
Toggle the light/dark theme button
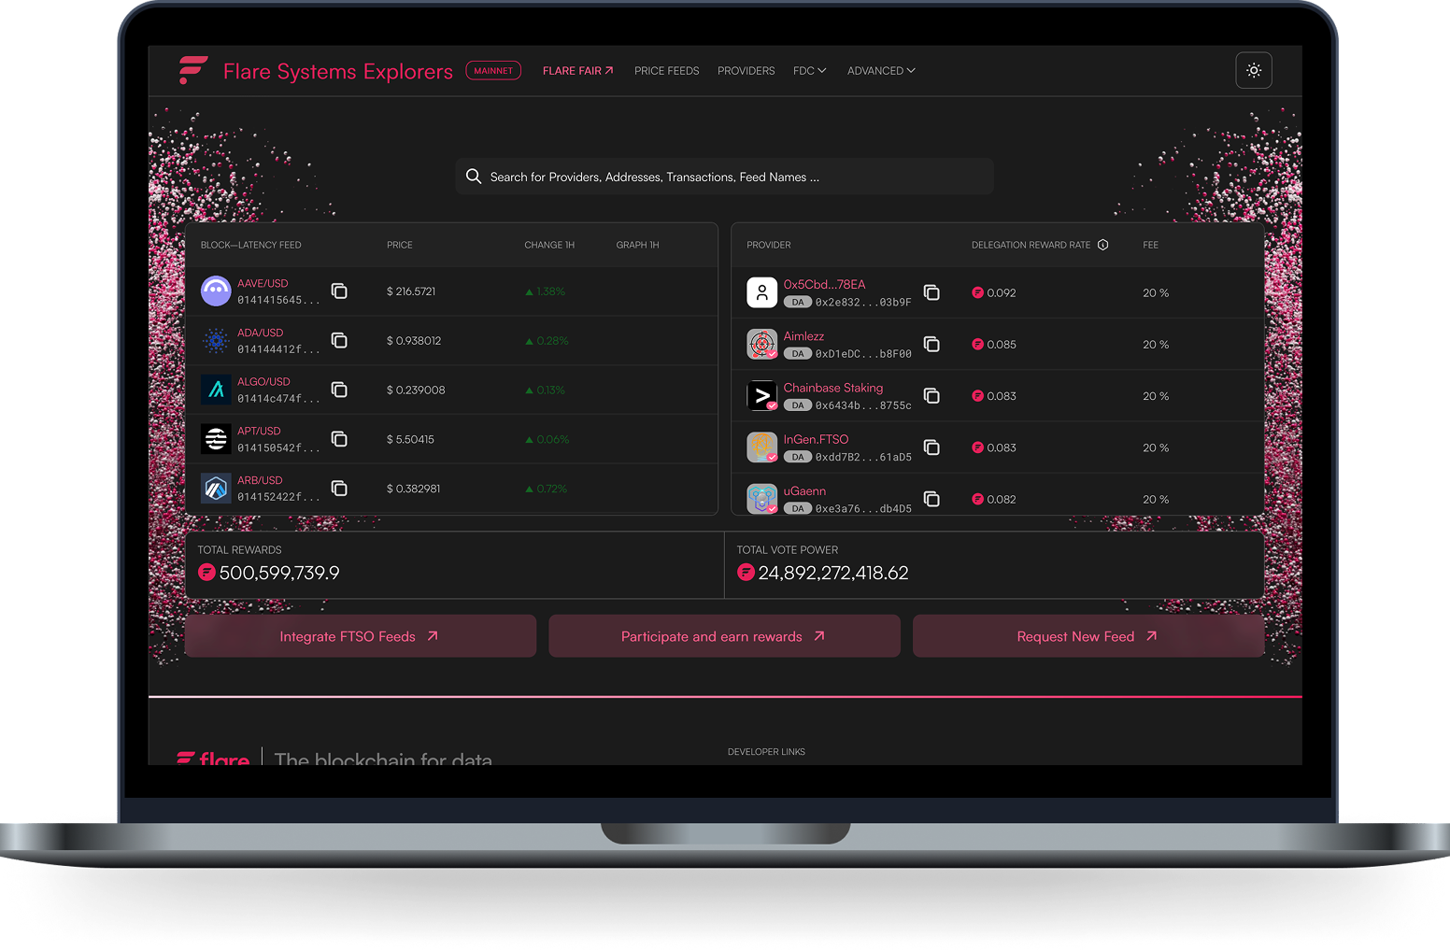click(1253, 70)
